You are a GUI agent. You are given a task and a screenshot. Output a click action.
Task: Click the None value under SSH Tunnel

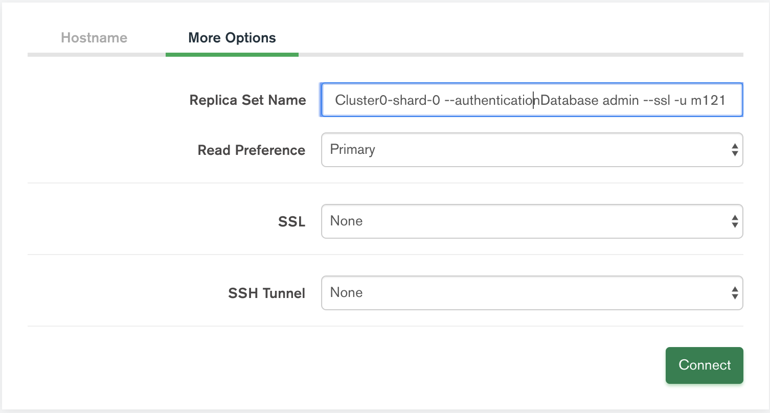click(347, 292)
